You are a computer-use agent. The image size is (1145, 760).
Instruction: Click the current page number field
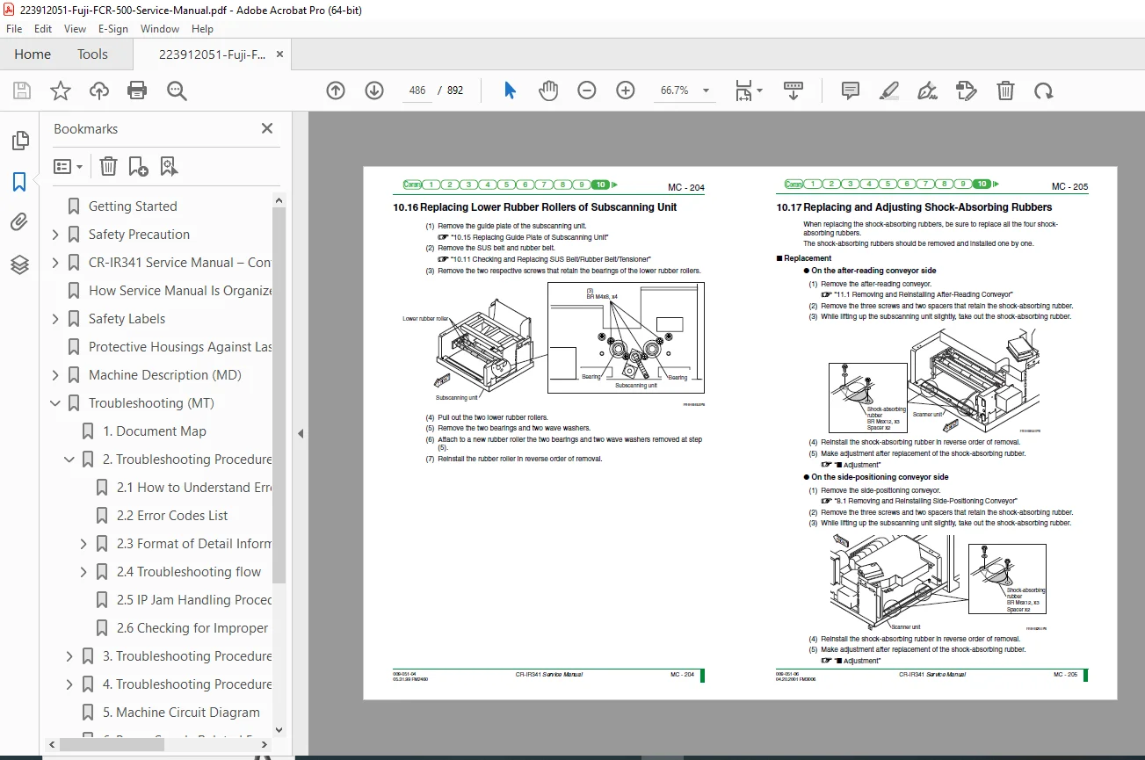tap(417, 90)
